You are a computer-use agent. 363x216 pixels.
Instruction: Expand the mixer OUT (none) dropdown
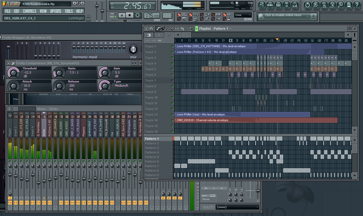click(237, 207)
